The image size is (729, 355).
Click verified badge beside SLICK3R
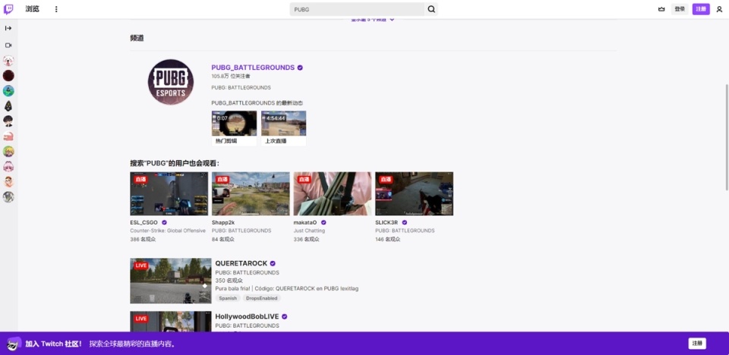[x=405, y=222]
